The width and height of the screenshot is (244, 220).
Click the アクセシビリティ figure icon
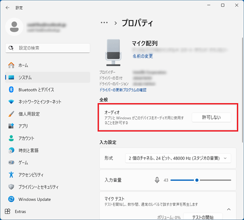[11, 175]
